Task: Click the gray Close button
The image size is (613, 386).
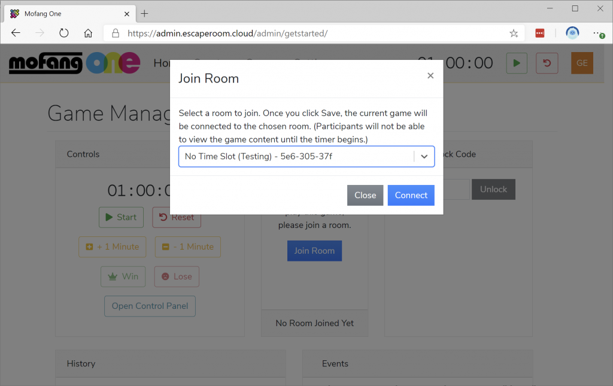Action: point(365,195)
